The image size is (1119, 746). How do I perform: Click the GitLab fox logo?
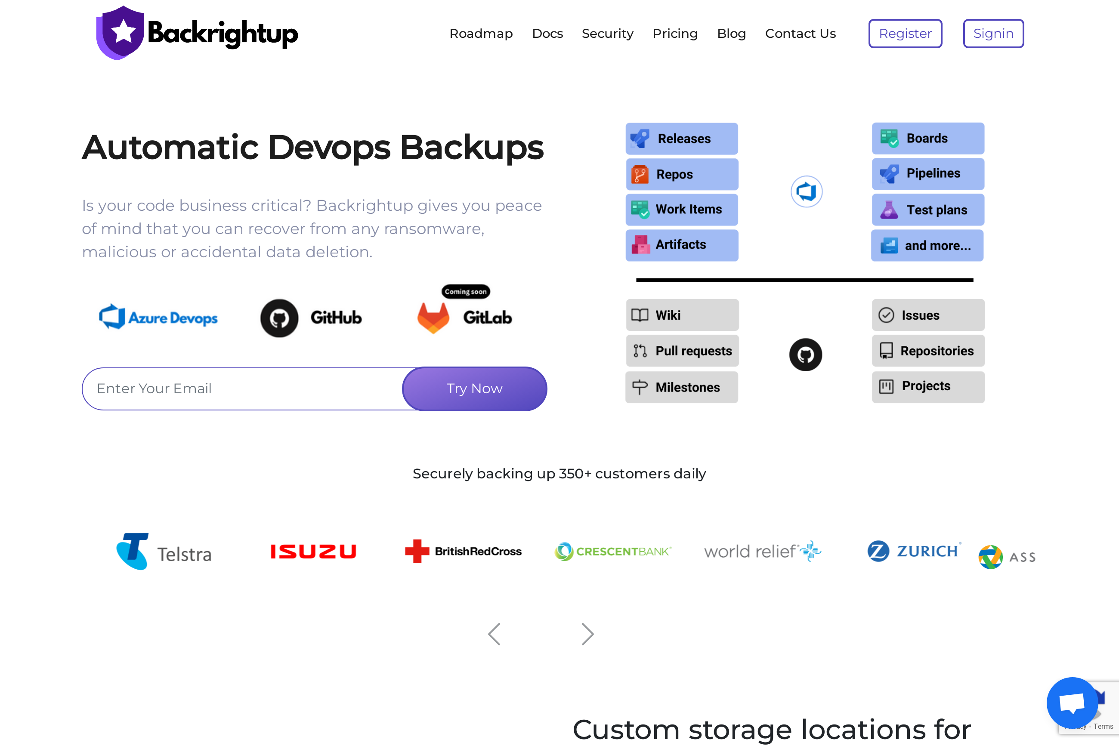[433, 318]
